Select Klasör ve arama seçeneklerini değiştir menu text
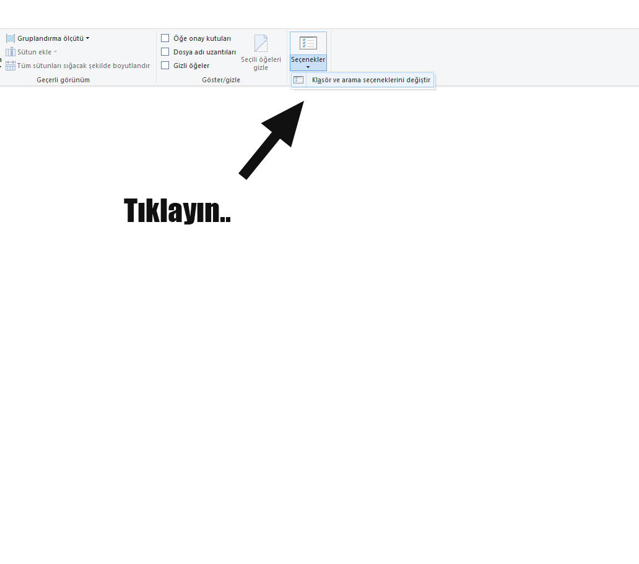This screenshot has width=639, height=564. 371,80
